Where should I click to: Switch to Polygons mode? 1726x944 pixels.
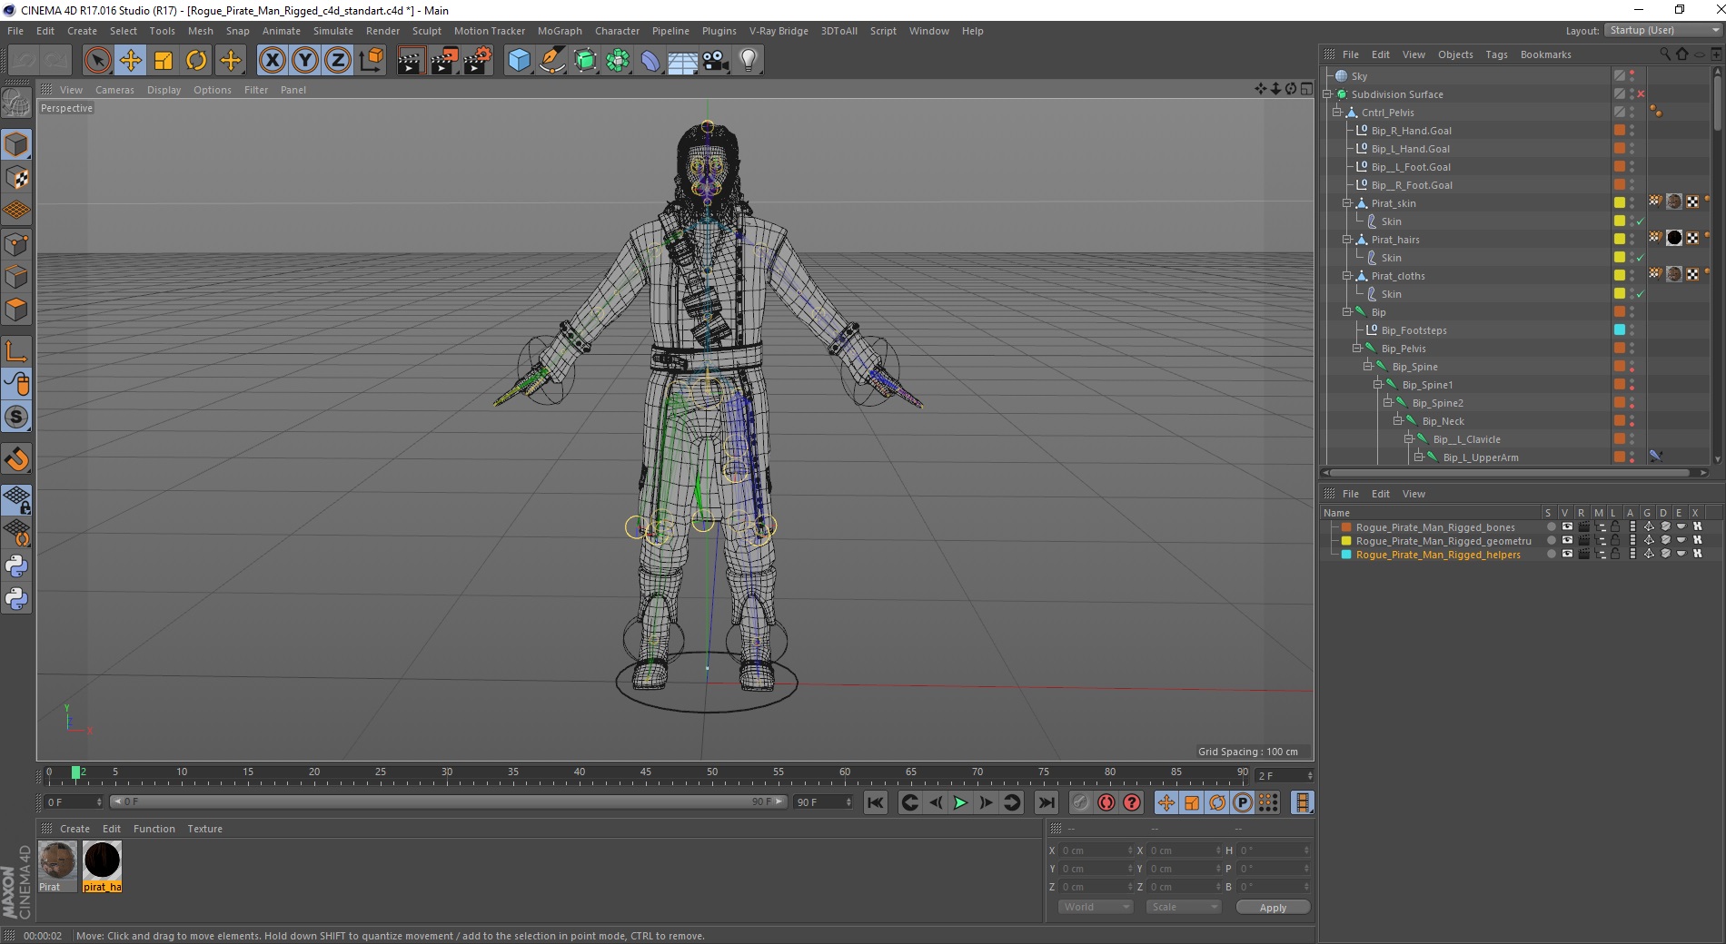click(16, 310)
